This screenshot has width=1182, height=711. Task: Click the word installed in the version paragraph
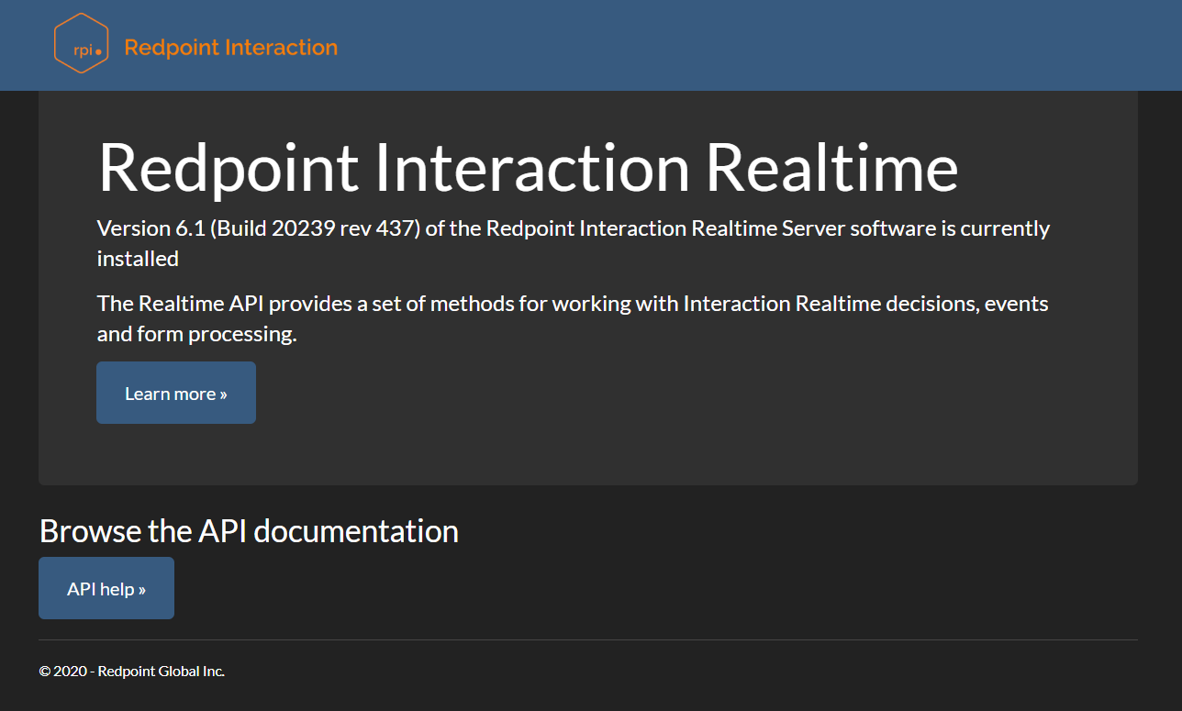[138, 259]
